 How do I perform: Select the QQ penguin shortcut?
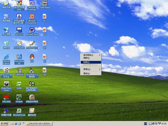pos(32,58)
